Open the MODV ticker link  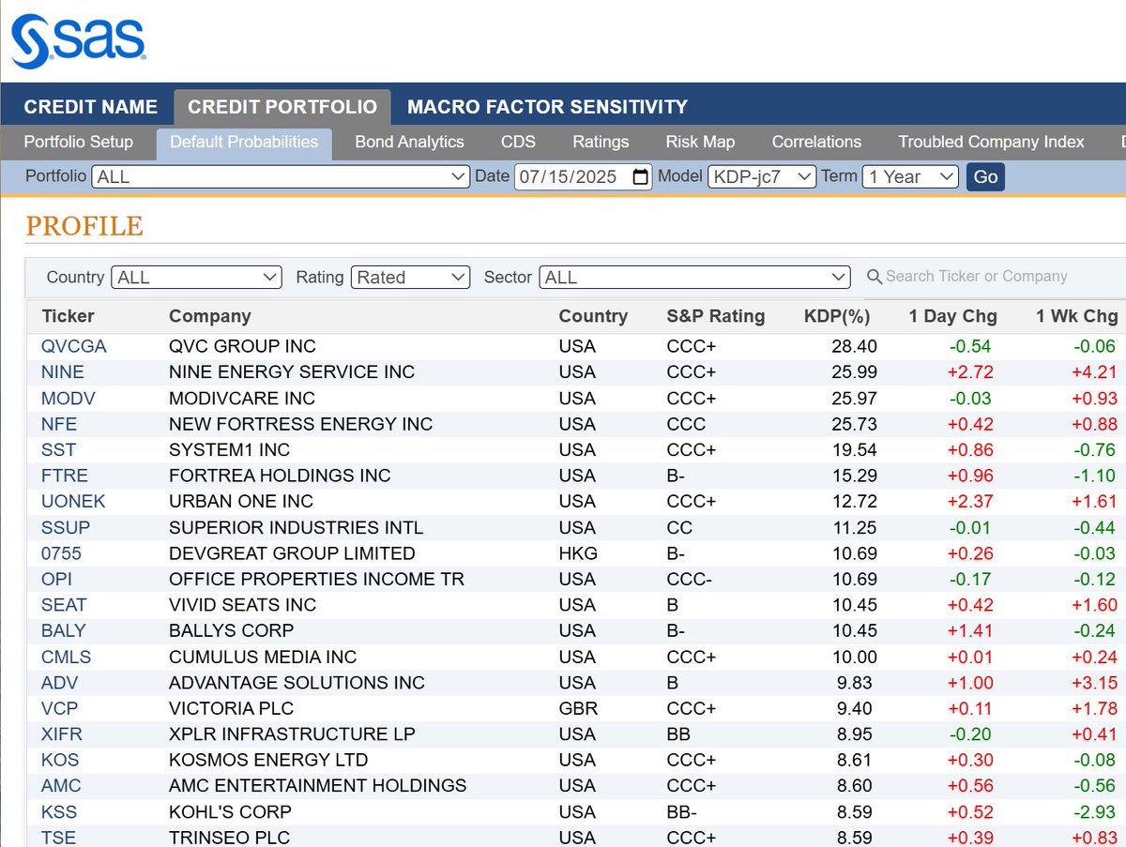[x=68, y=398]
